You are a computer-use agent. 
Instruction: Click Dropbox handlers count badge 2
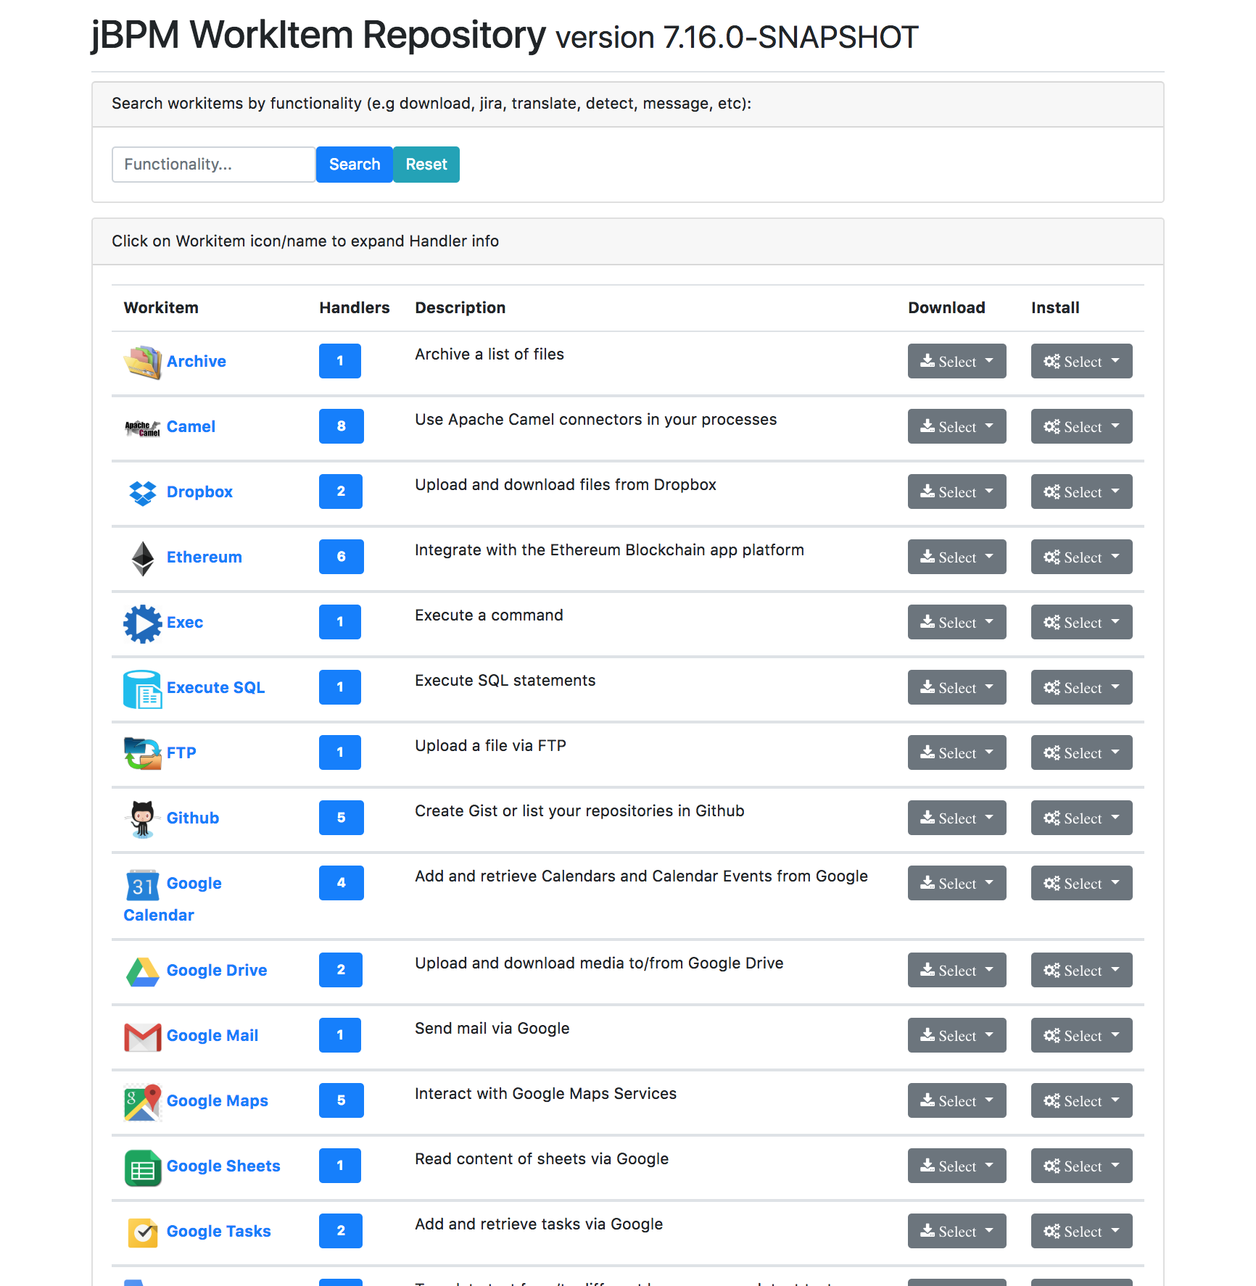coord(341,491)
